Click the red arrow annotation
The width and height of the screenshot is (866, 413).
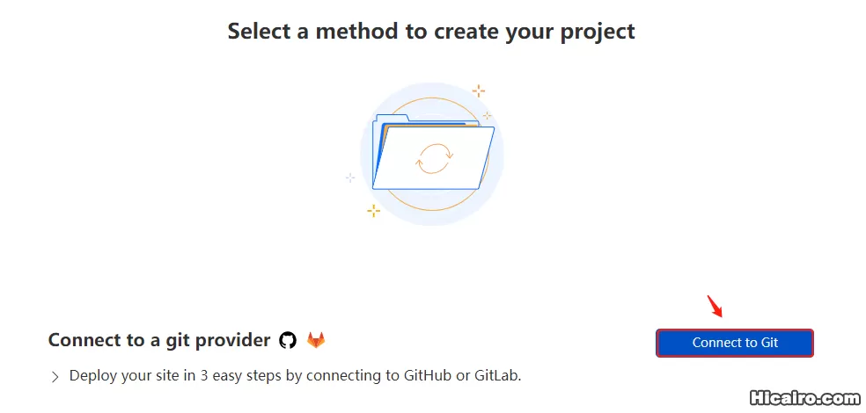pos(715,308)
